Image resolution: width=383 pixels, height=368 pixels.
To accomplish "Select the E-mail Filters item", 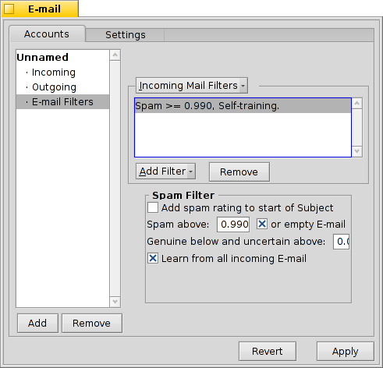I will (x=62, y=102).
